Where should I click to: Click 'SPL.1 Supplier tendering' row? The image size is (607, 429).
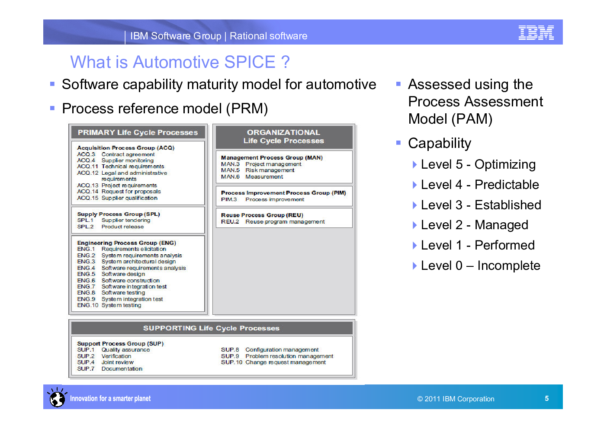(x=114, y=221)
